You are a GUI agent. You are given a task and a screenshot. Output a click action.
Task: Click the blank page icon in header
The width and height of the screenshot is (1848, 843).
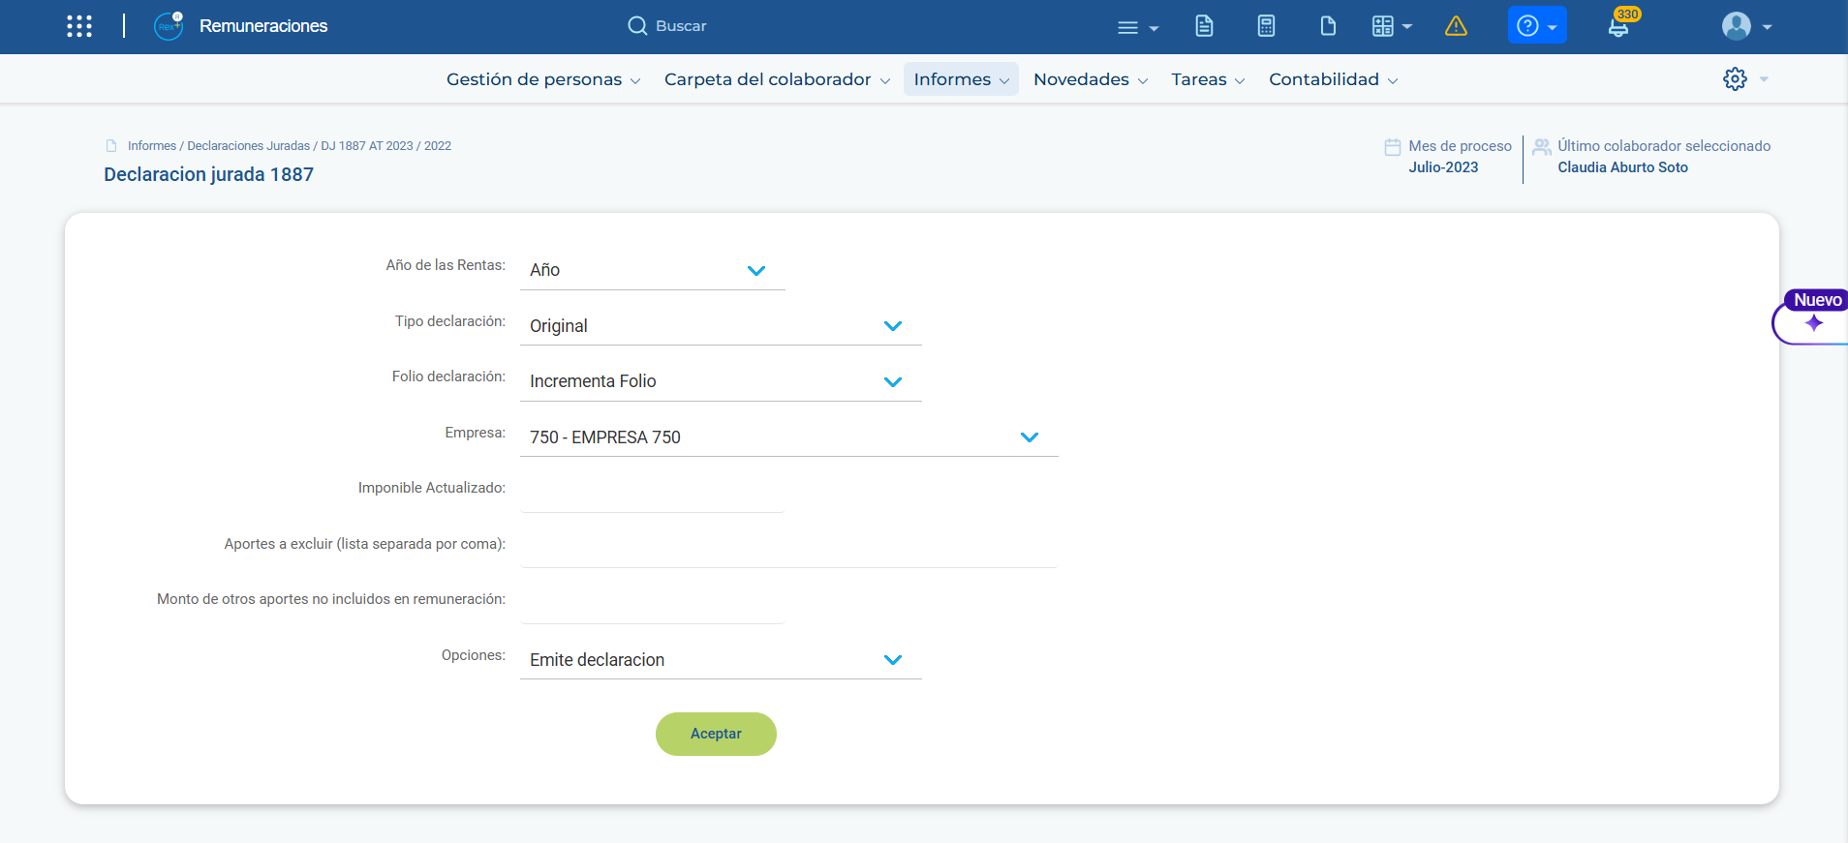[x=1328, y=26]
